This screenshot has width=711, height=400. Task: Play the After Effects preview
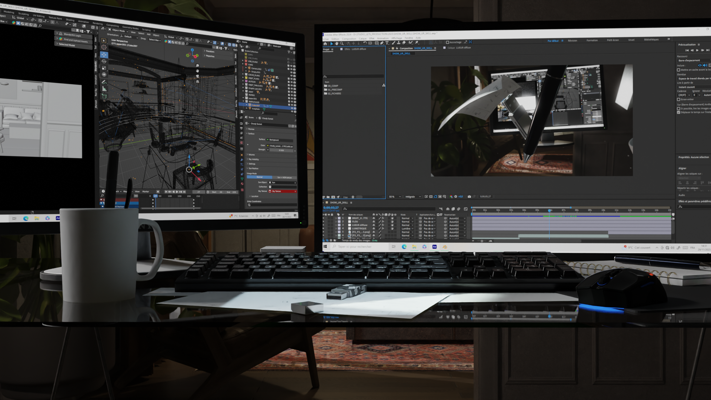697,50
